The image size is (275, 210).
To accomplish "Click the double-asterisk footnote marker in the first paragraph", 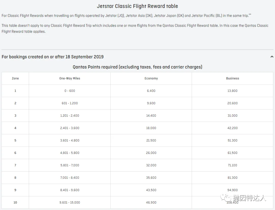I will coord(249,14).
